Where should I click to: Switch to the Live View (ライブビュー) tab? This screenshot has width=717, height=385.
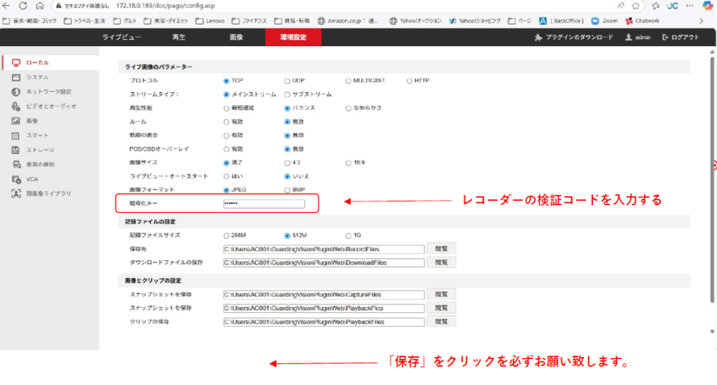(x=122, y=38)
